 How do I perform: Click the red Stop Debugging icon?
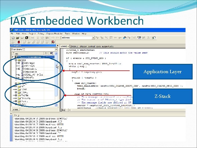click(x=53, y=42)
